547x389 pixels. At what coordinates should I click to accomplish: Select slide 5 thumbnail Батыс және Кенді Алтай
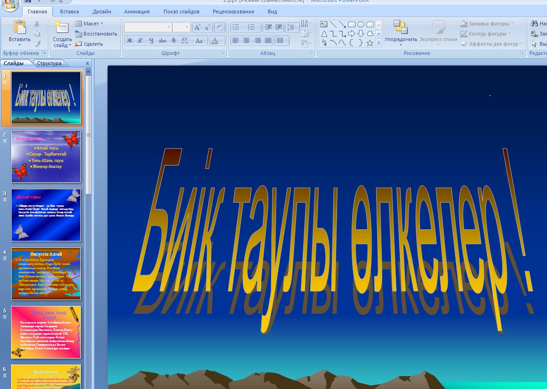[x=46, y=332]
